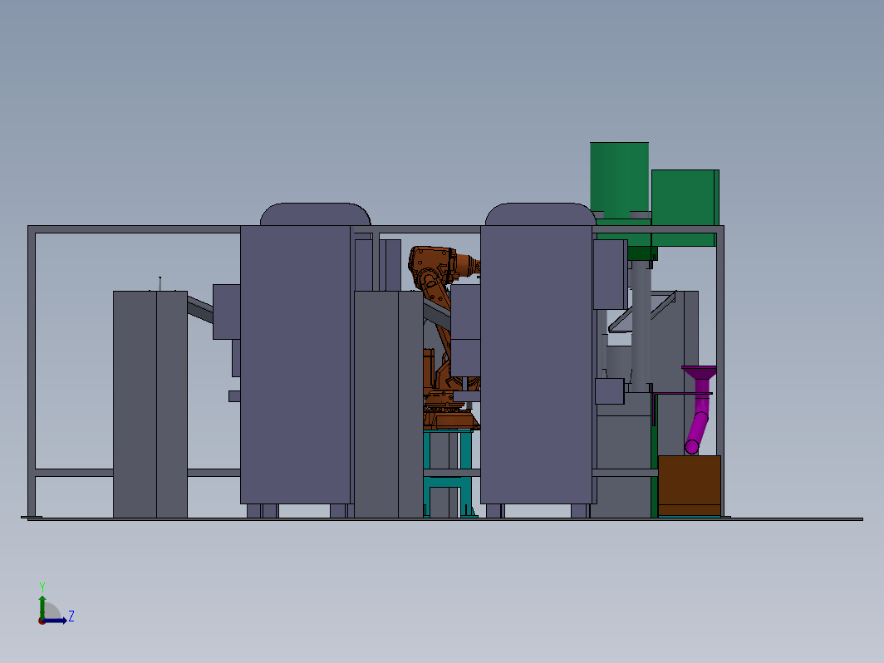This screenshot has width=884, height=663.
Task: Click the Y axis of the orientation triad
Action: pos(42,605)
